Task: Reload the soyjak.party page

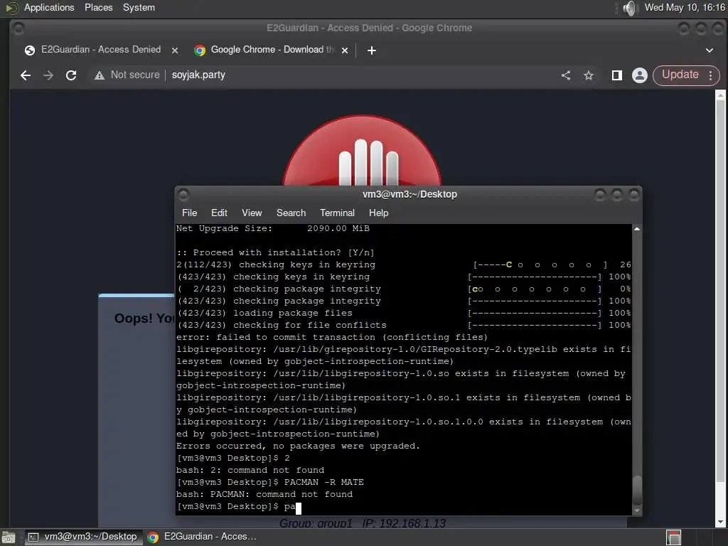Action: (x=71, y=75)
